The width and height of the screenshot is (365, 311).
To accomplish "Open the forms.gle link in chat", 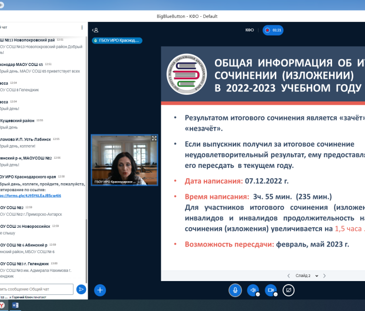I will 31,195.
